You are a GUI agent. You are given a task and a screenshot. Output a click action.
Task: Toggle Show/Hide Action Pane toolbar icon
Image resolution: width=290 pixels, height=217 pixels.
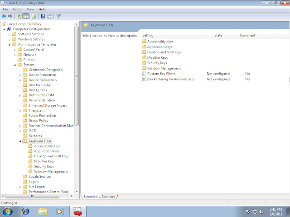[49, 16]
